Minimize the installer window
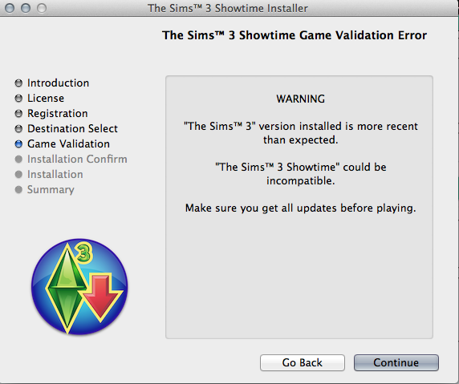The height and width of the screenshot is (384, 459). (x=26, y=8)
